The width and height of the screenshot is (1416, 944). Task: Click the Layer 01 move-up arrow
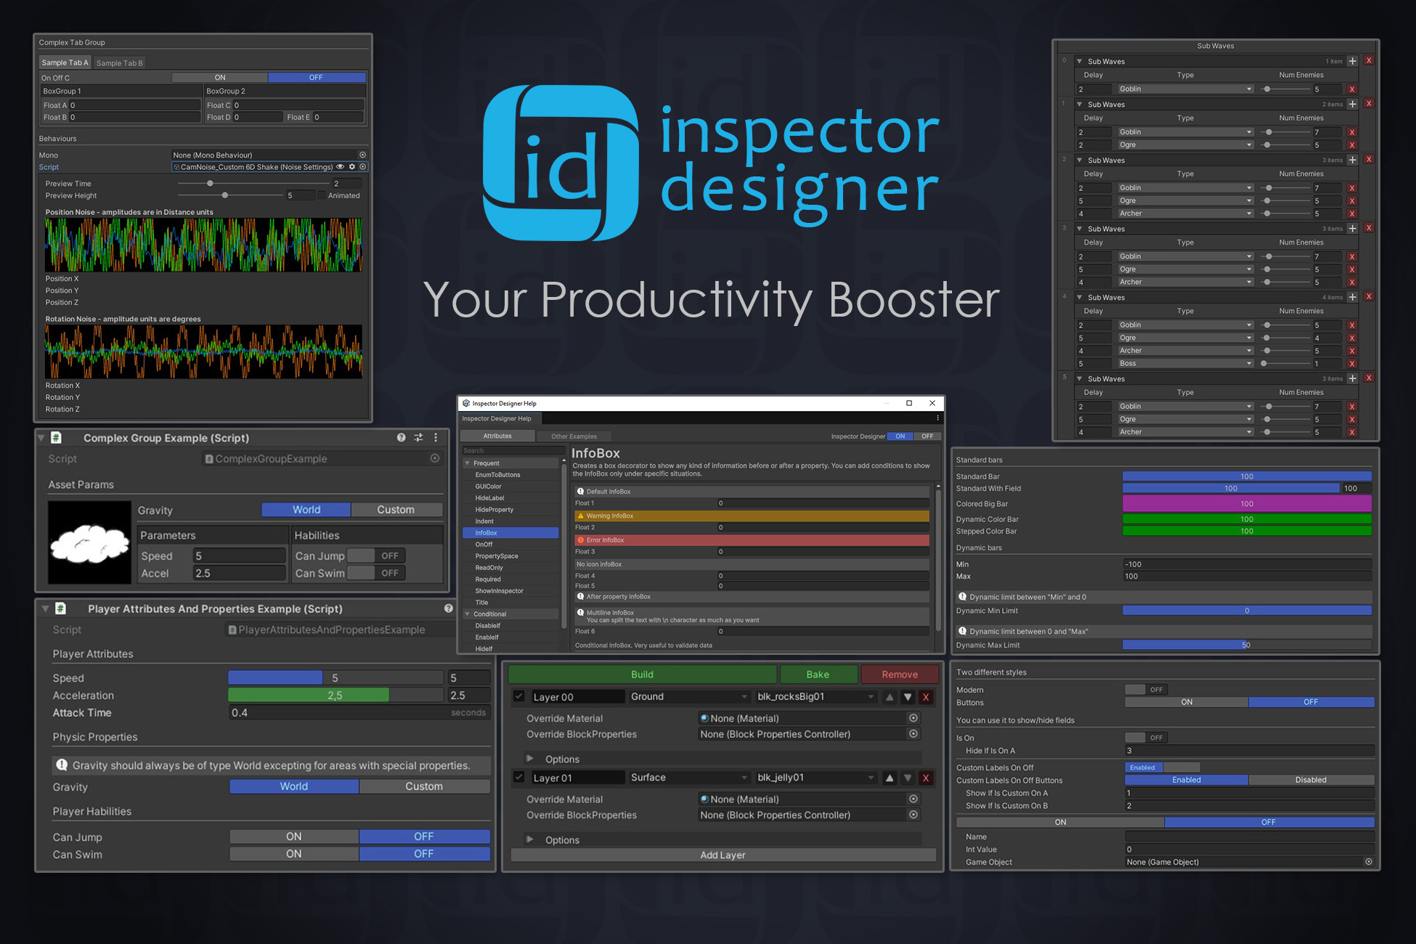pos(890,778)
